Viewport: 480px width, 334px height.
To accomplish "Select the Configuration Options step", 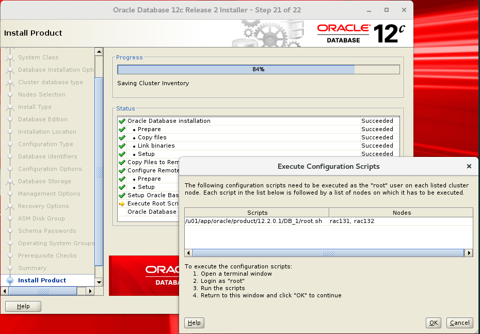I will (x=50, y=169).
